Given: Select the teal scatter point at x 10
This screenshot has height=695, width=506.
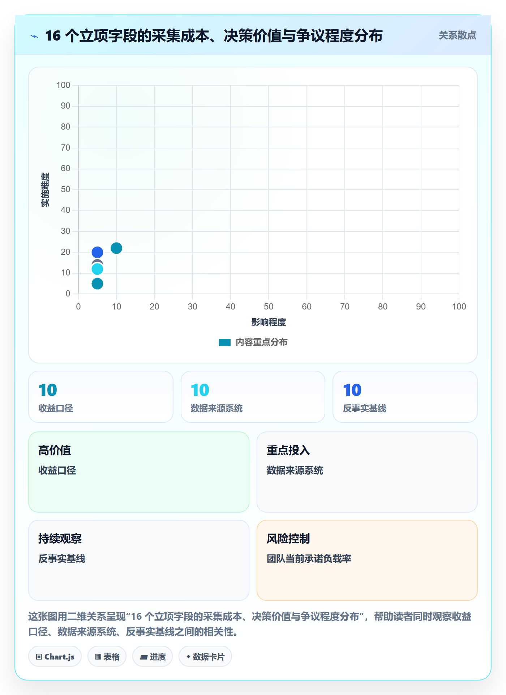Looking at the screenshot, I should 116,248.
